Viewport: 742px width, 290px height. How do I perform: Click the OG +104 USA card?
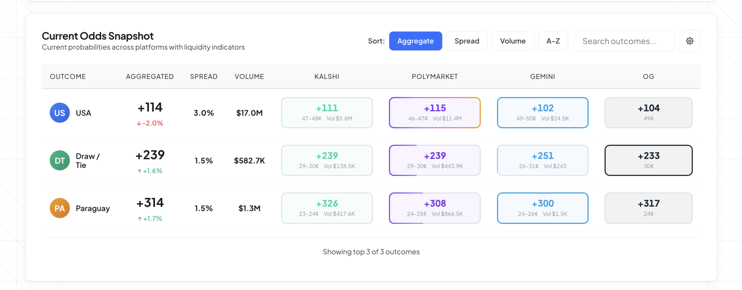click(x=648, y=113)
